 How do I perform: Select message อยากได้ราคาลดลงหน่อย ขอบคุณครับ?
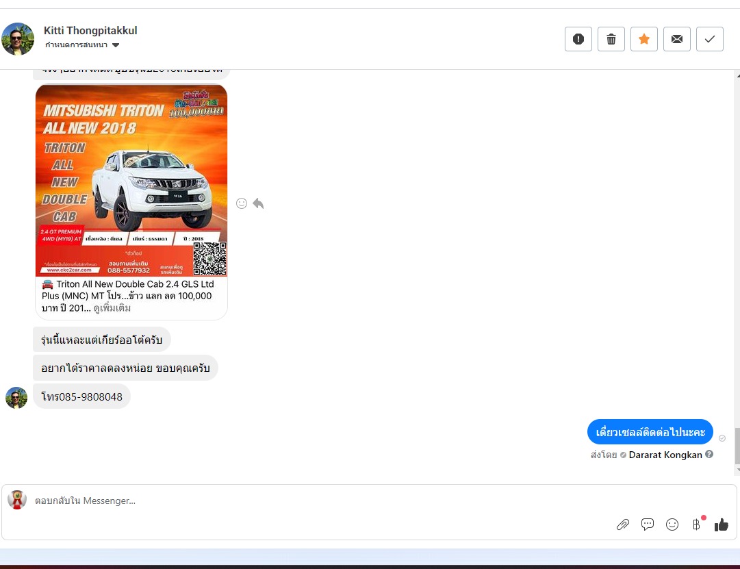(x=125, y=368)
